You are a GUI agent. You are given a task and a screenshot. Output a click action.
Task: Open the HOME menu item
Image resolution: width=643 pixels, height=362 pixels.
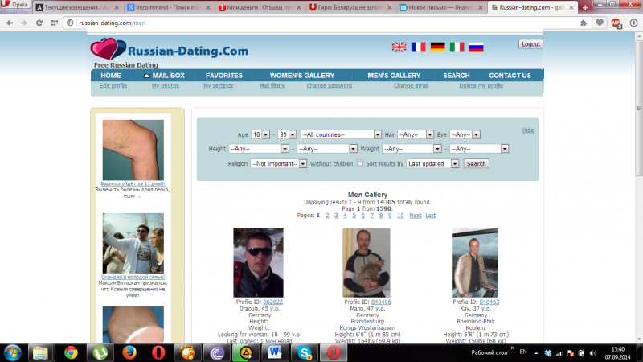[x=111, y=76]
